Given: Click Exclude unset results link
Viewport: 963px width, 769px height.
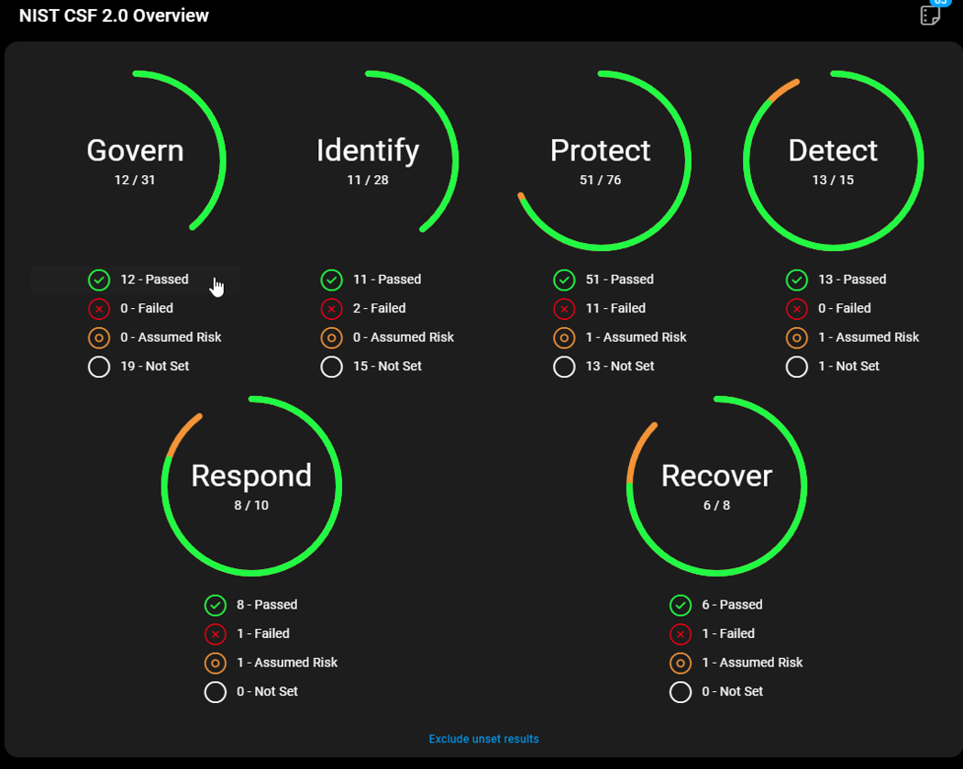Looking at the screenshot, I should click(483, 739).
